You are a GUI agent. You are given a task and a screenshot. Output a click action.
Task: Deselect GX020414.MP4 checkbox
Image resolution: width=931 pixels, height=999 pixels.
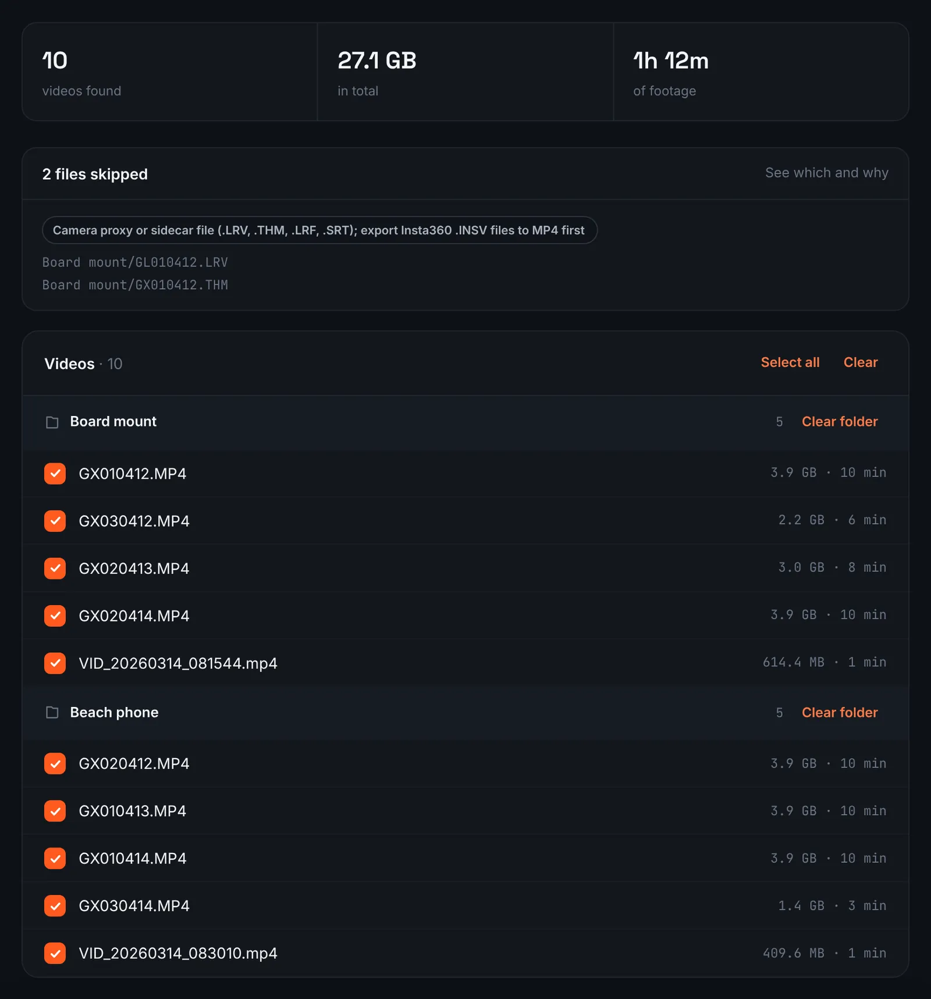click(x=55, y=616)
